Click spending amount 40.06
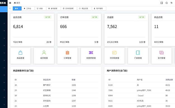 (168, 90)
